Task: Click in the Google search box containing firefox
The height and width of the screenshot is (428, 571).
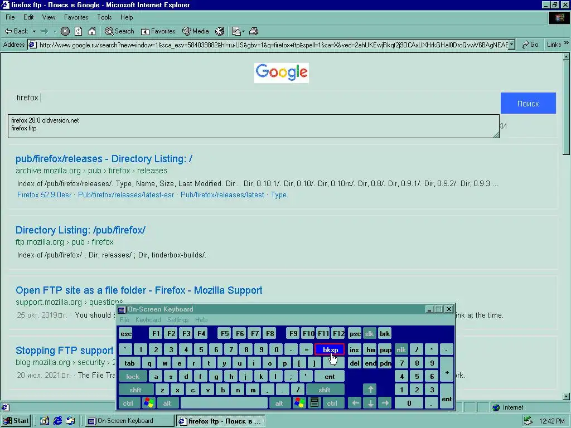Action: click(x=255, y=98)
